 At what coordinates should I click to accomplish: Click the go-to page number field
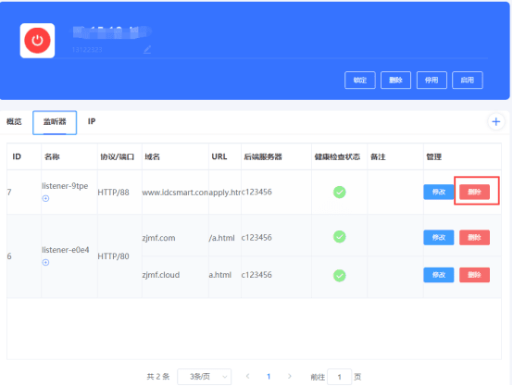coord(339,377)
